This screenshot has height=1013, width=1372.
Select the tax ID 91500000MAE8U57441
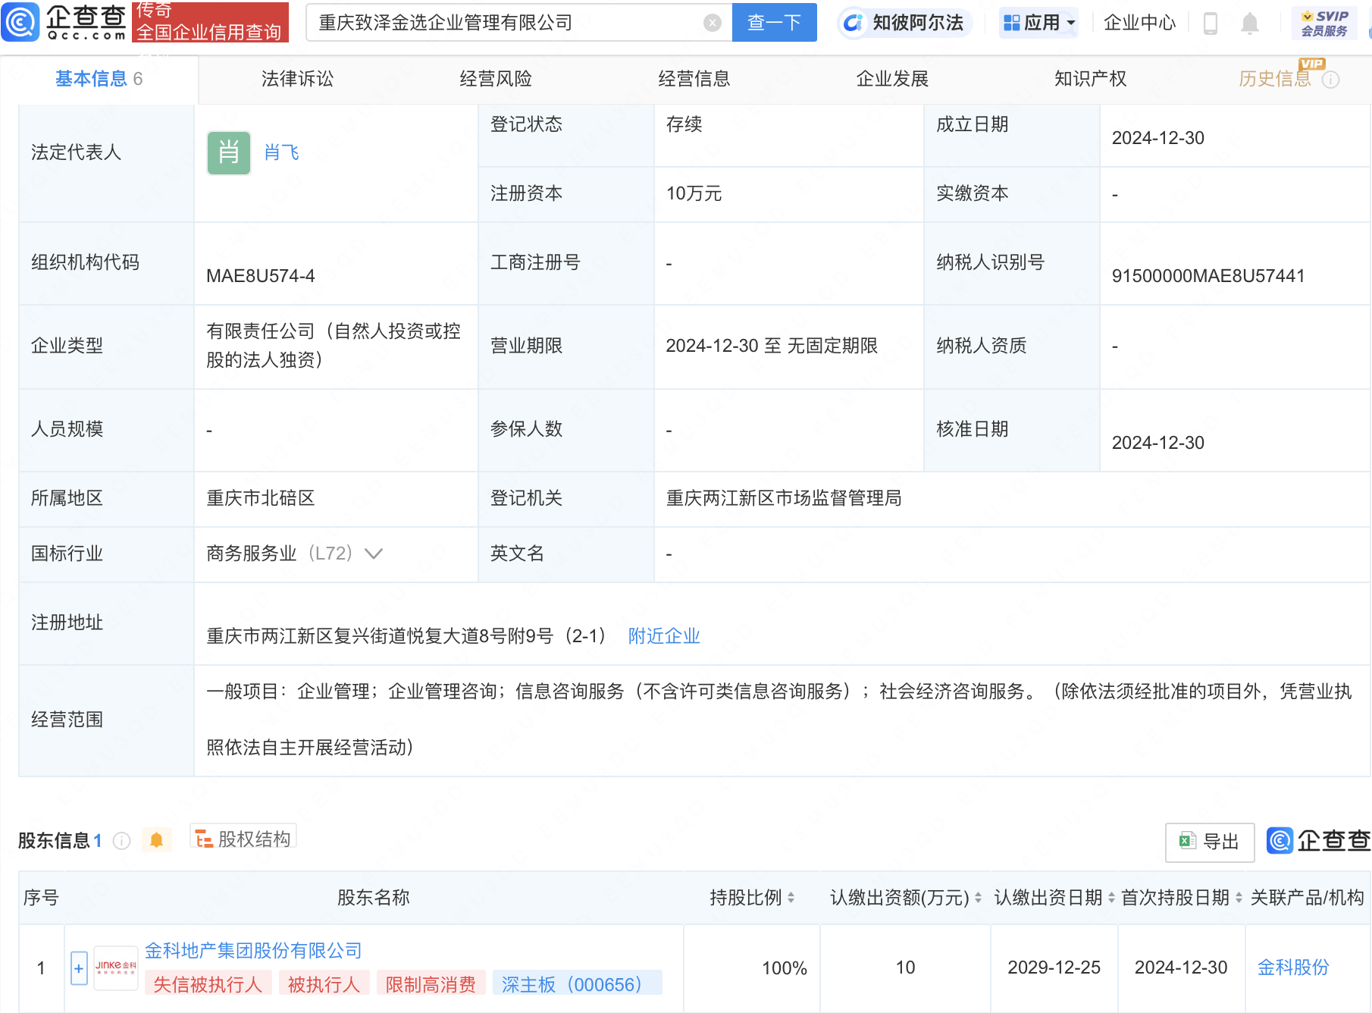click(1208, 276)
